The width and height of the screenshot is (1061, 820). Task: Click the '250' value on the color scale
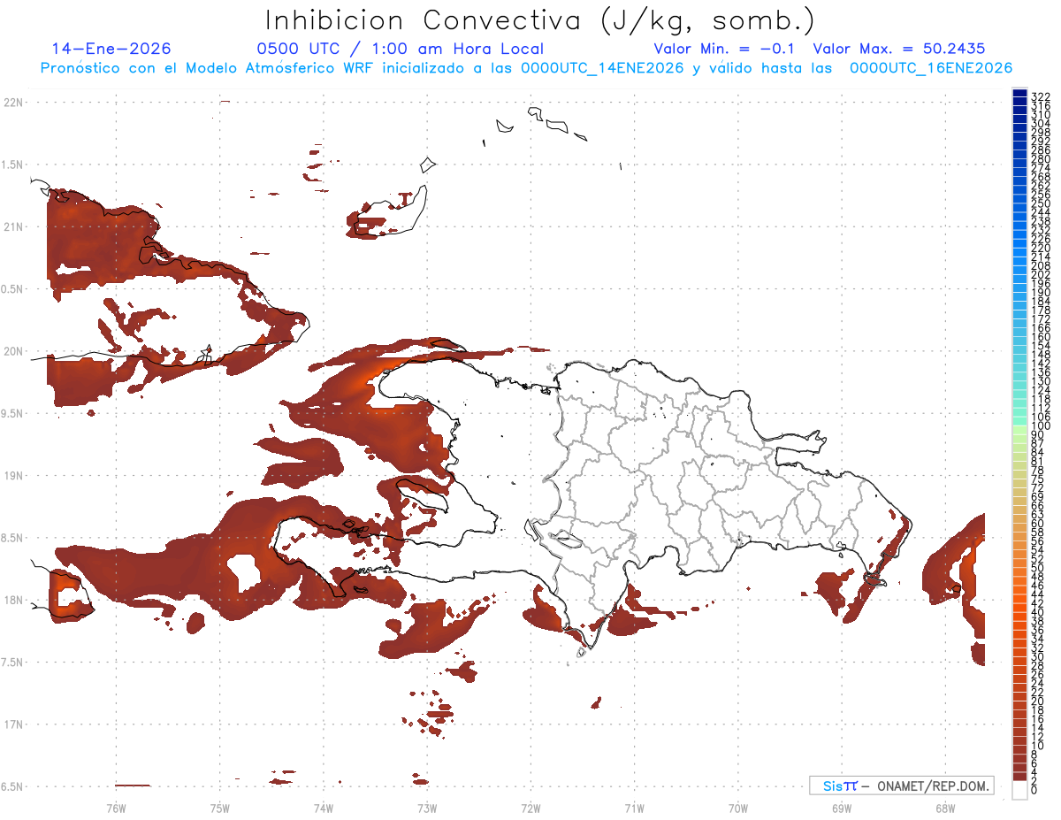(x=1041, y=203)
